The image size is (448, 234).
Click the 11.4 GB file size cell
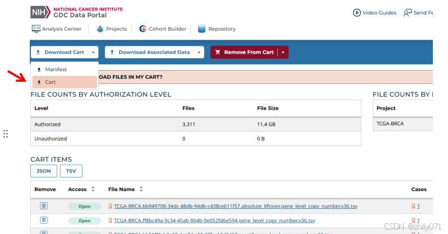click(x=266, y=124)
